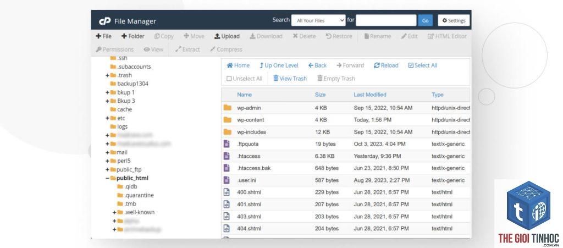Open the Settings panel
The width and height of the screenshot is (563, 248).
pos(454,20)
